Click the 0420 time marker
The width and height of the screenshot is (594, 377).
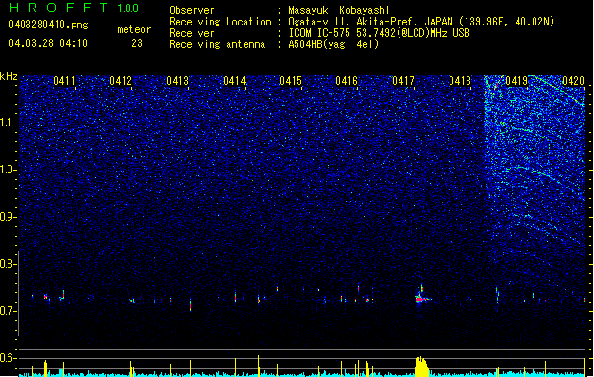[x=573, y=81]
